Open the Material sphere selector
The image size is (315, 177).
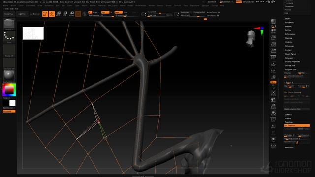[x=9, y=76]
